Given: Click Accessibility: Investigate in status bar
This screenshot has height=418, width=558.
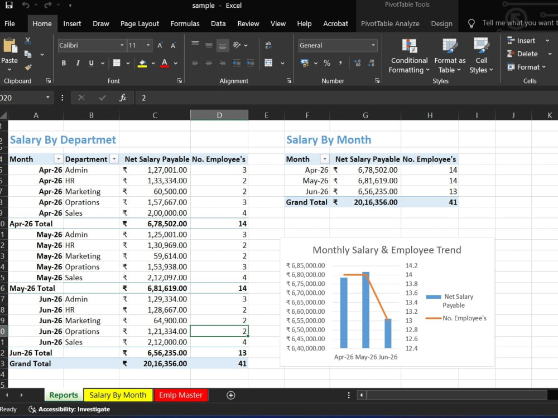Looking at the screenshot, I should (x=69, y=410).
